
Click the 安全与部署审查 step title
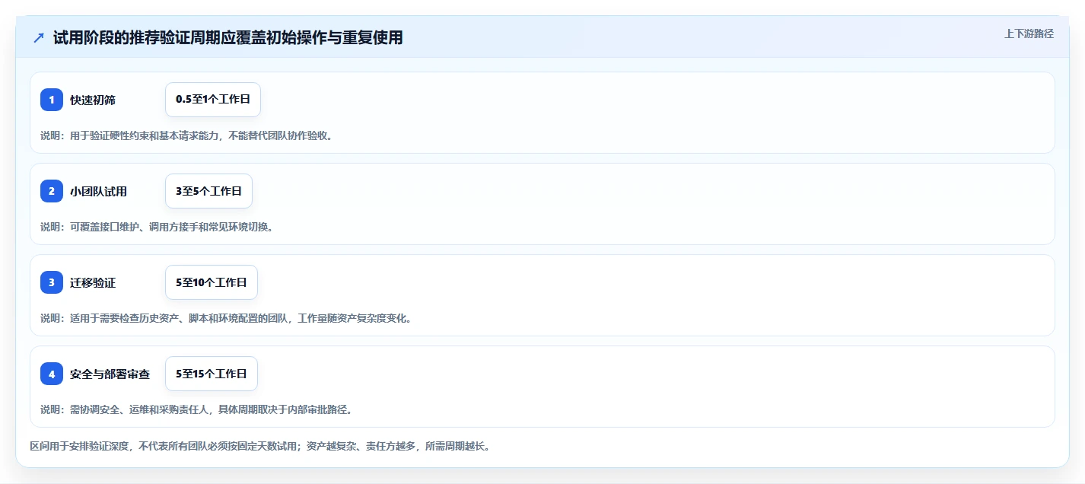pos(110,374)
